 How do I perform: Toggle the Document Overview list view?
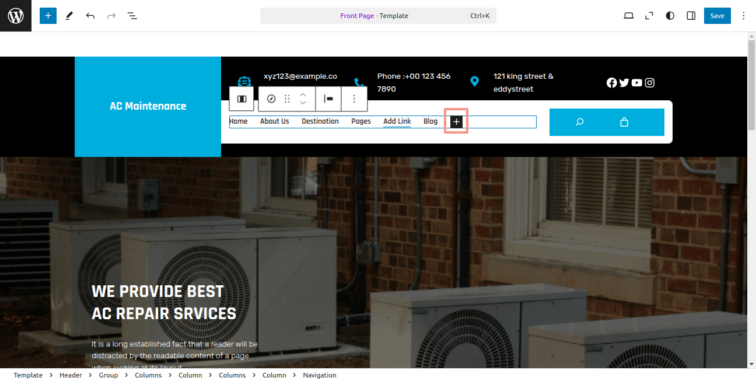pyautogui.click(x=132, y=16)
